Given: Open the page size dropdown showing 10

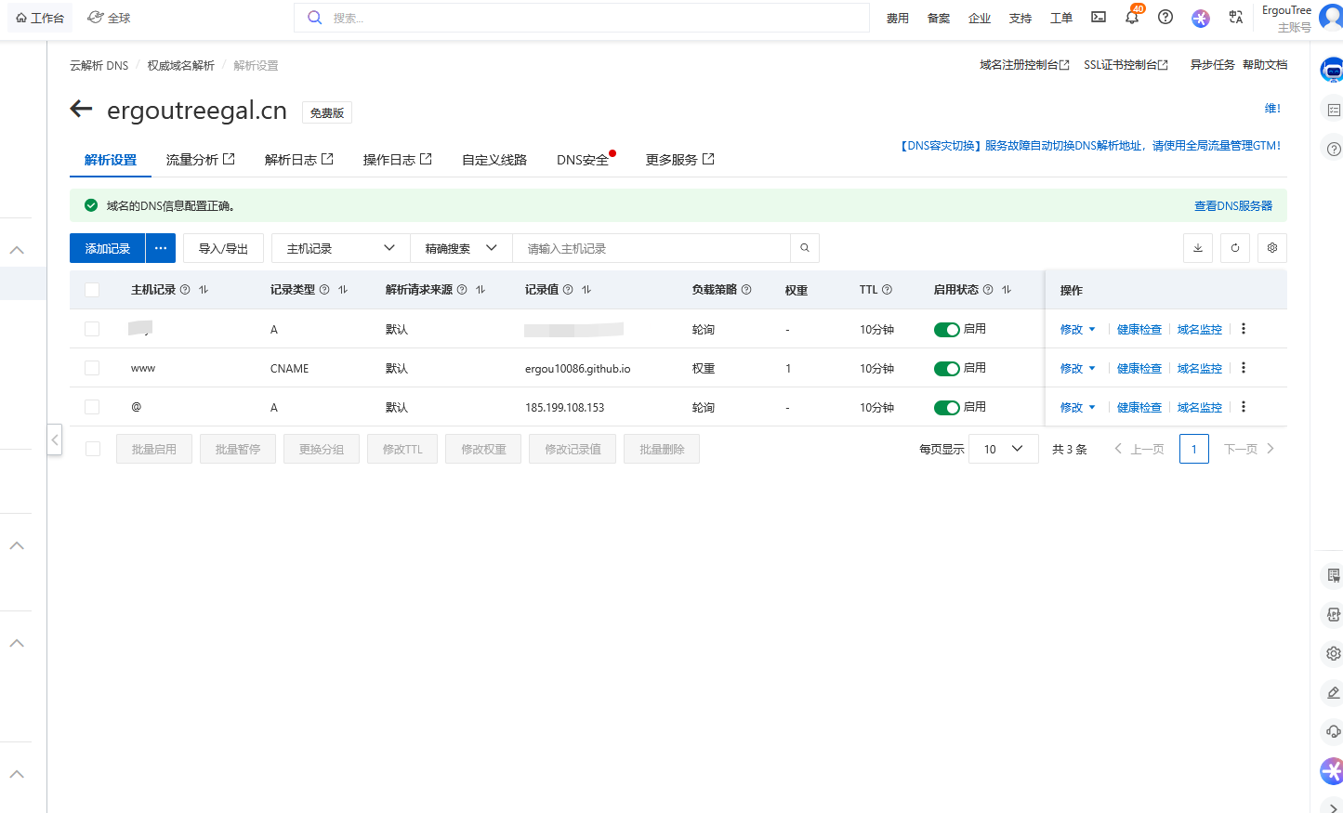Looking at the screenshot, I should coord(1004,449).
